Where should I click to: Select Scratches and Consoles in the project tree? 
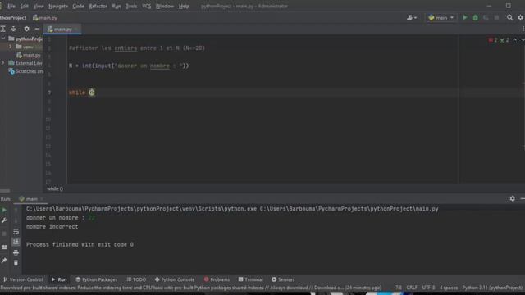[25, 71]
